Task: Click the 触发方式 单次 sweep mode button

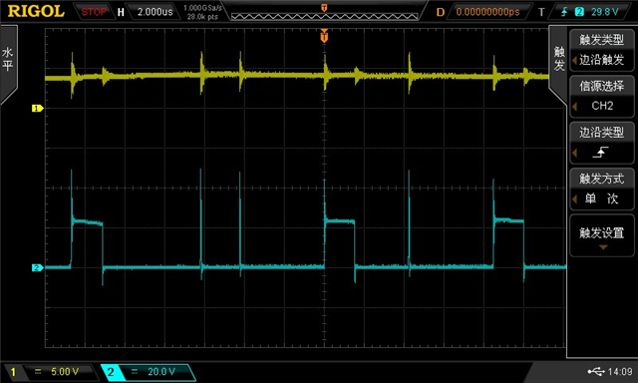Action: point(601,190)
